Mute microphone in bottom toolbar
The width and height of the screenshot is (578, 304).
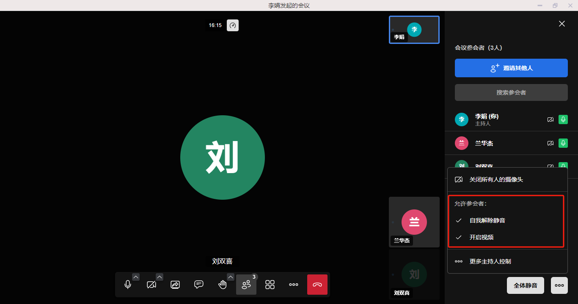pos(128,285)
